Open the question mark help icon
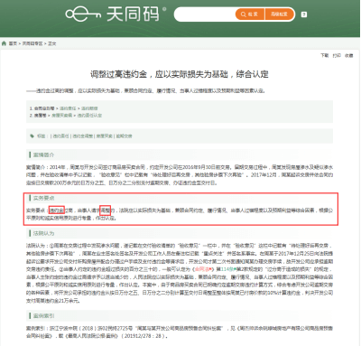The image size is (361, 346). (x=304, y=14)
